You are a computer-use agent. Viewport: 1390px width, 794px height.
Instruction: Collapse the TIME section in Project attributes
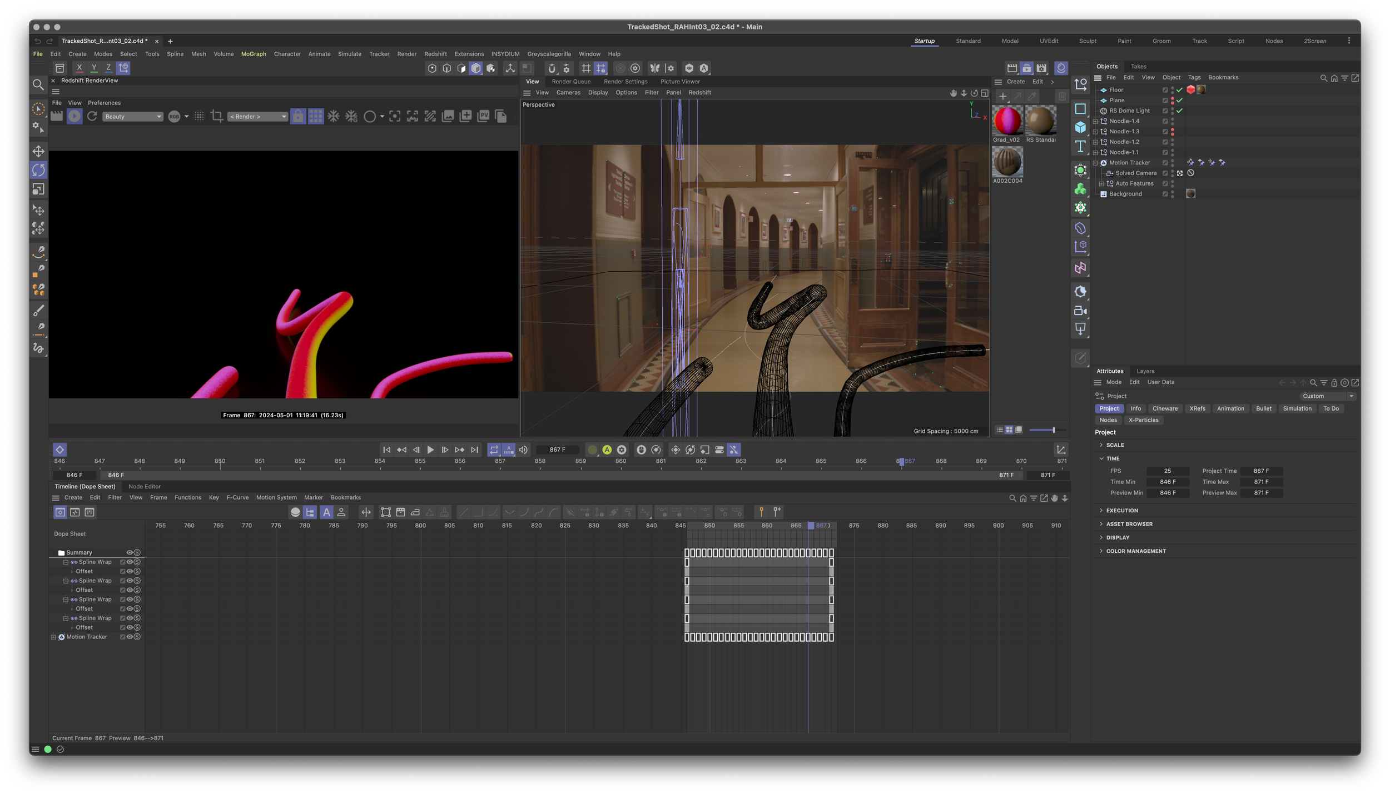tap(1101, 458)
